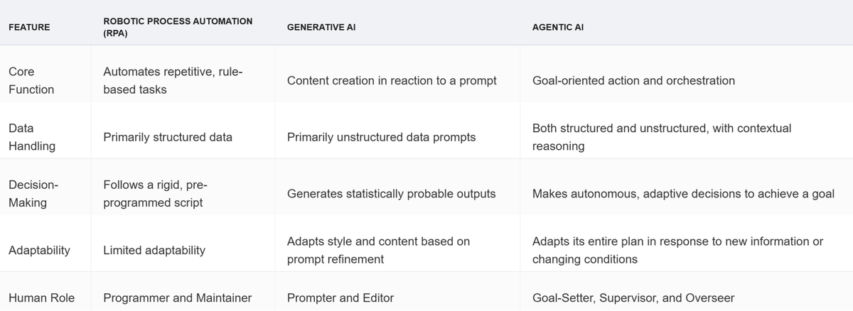The width and height of the screenshot is (853, 311).
Task: Click the Robotic Process Automation (RPA) header
Action: [x=178, y=27]
